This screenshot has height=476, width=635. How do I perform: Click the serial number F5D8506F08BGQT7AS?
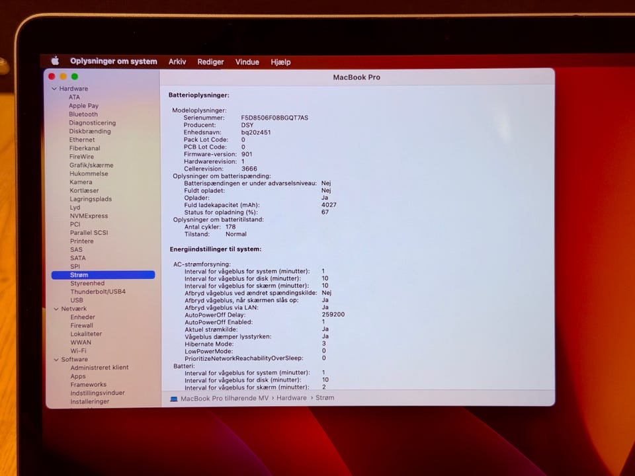(275, 118)
